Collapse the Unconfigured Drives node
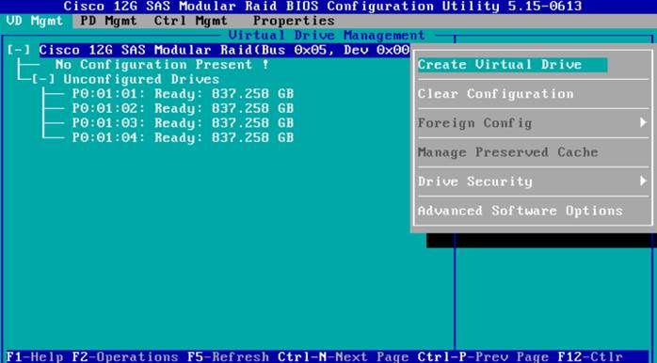Viewport: 657px width, 363px height. tap(43, 80)
